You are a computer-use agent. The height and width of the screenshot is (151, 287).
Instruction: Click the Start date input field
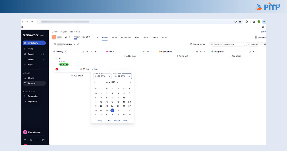click(102, 76)
